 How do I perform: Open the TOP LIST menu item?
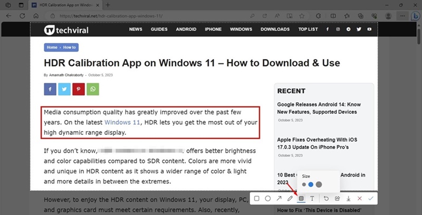point(308,29)
